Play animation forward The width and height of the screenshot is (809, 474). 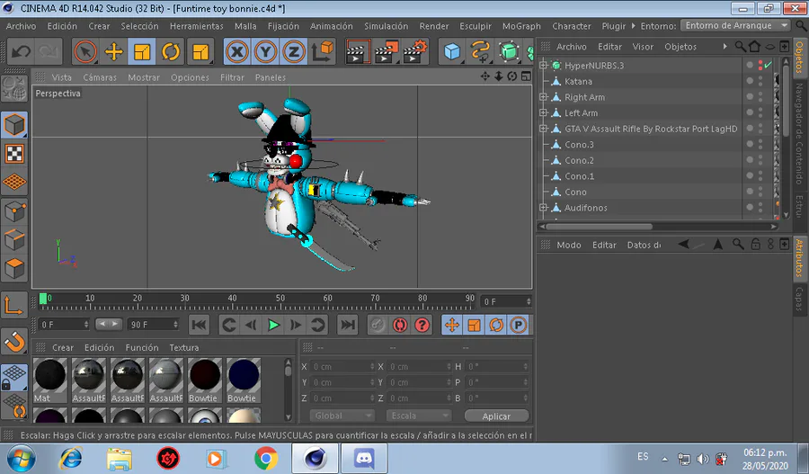[273, 325]
